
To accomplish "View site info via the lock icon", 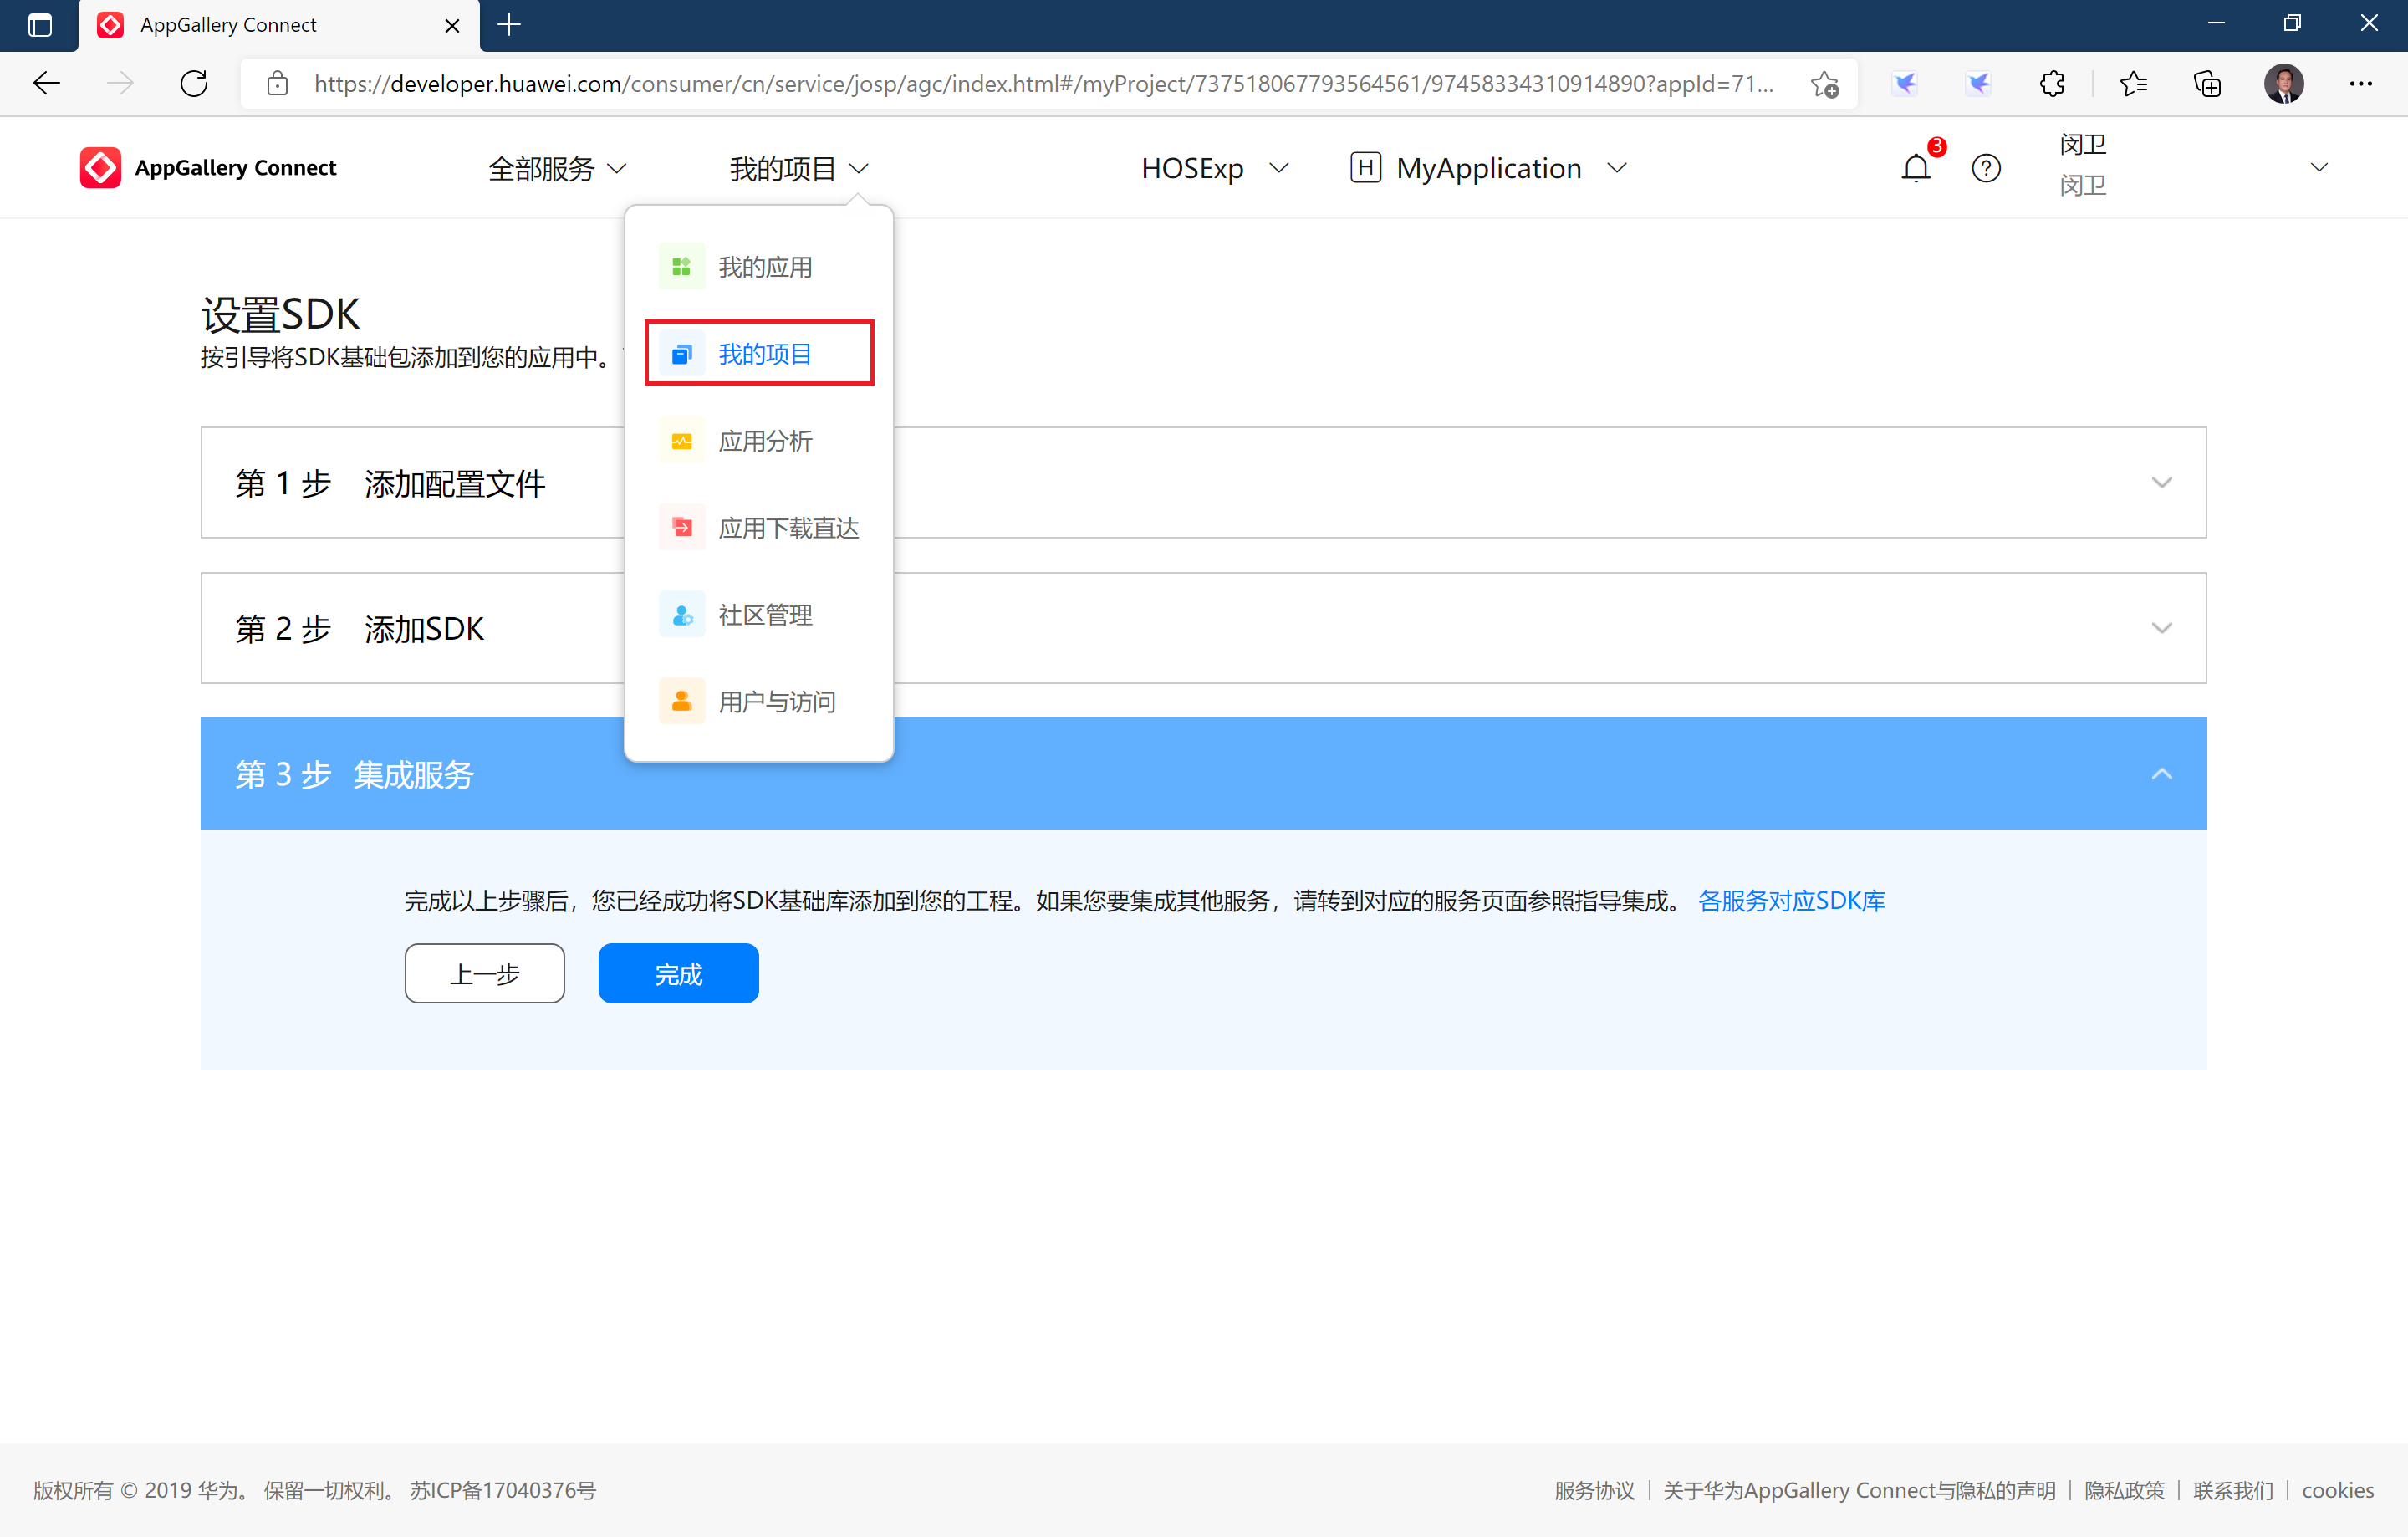I will pyautogui.click(x=278, y=84).
